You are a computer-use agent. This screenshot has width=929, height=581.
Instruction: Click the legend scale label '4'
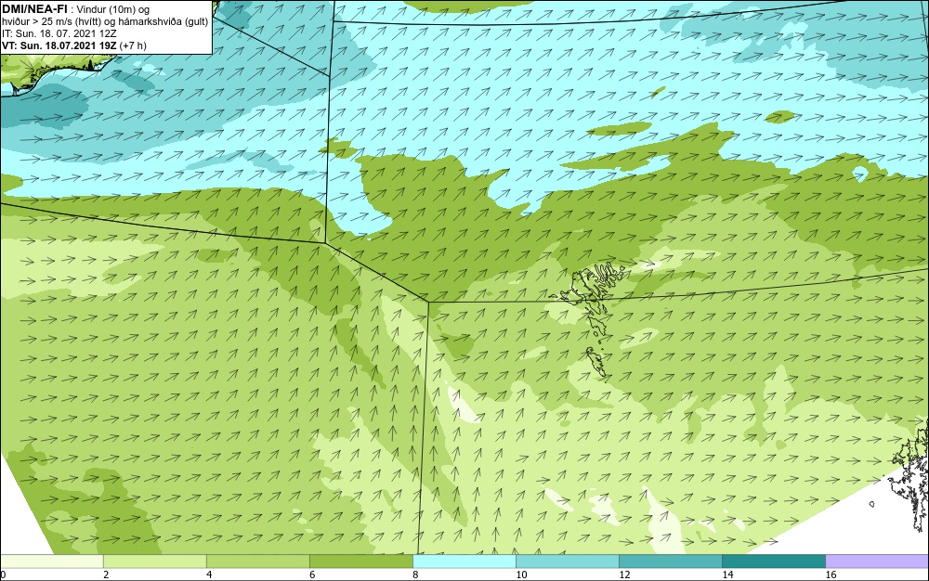pyautogui.click(x=210, y=575)
